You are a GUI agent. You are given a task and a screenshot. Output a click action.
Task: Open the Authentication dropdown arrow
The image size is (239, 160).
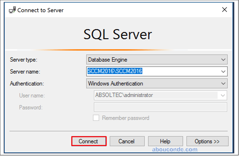click(223, 84)
